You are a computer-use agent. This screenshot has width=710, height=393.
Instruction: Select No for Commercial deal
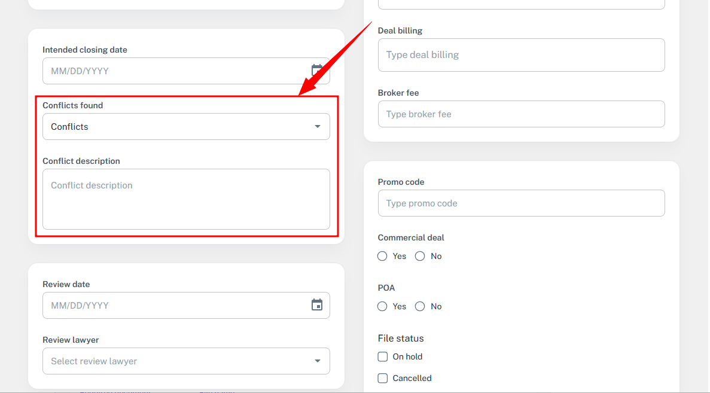(x=420, y=256)
